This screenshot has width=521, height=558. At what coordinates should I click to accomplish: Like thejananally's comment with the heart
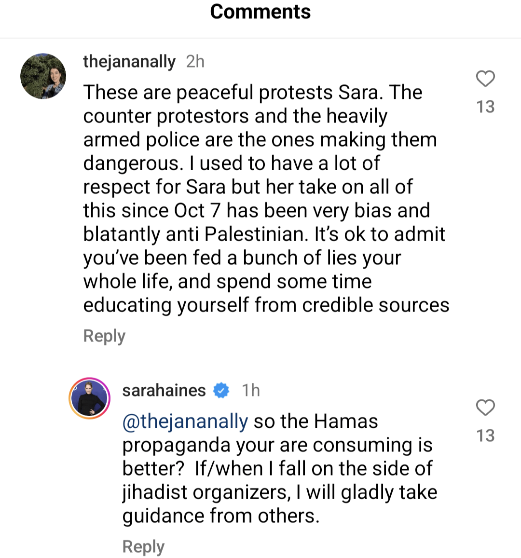click(x=485, y=79)
